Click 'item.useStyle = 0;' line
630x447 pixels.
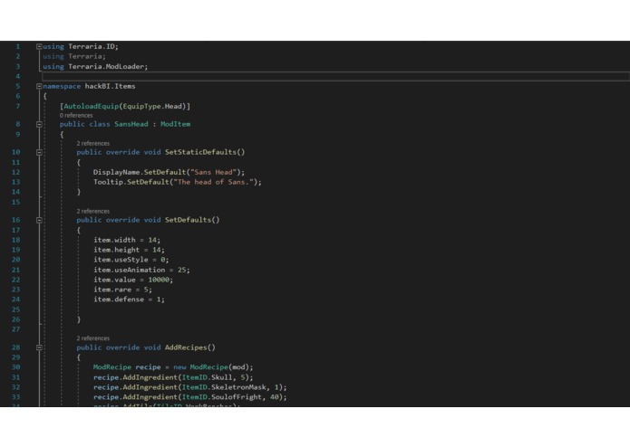click(131, 260)
